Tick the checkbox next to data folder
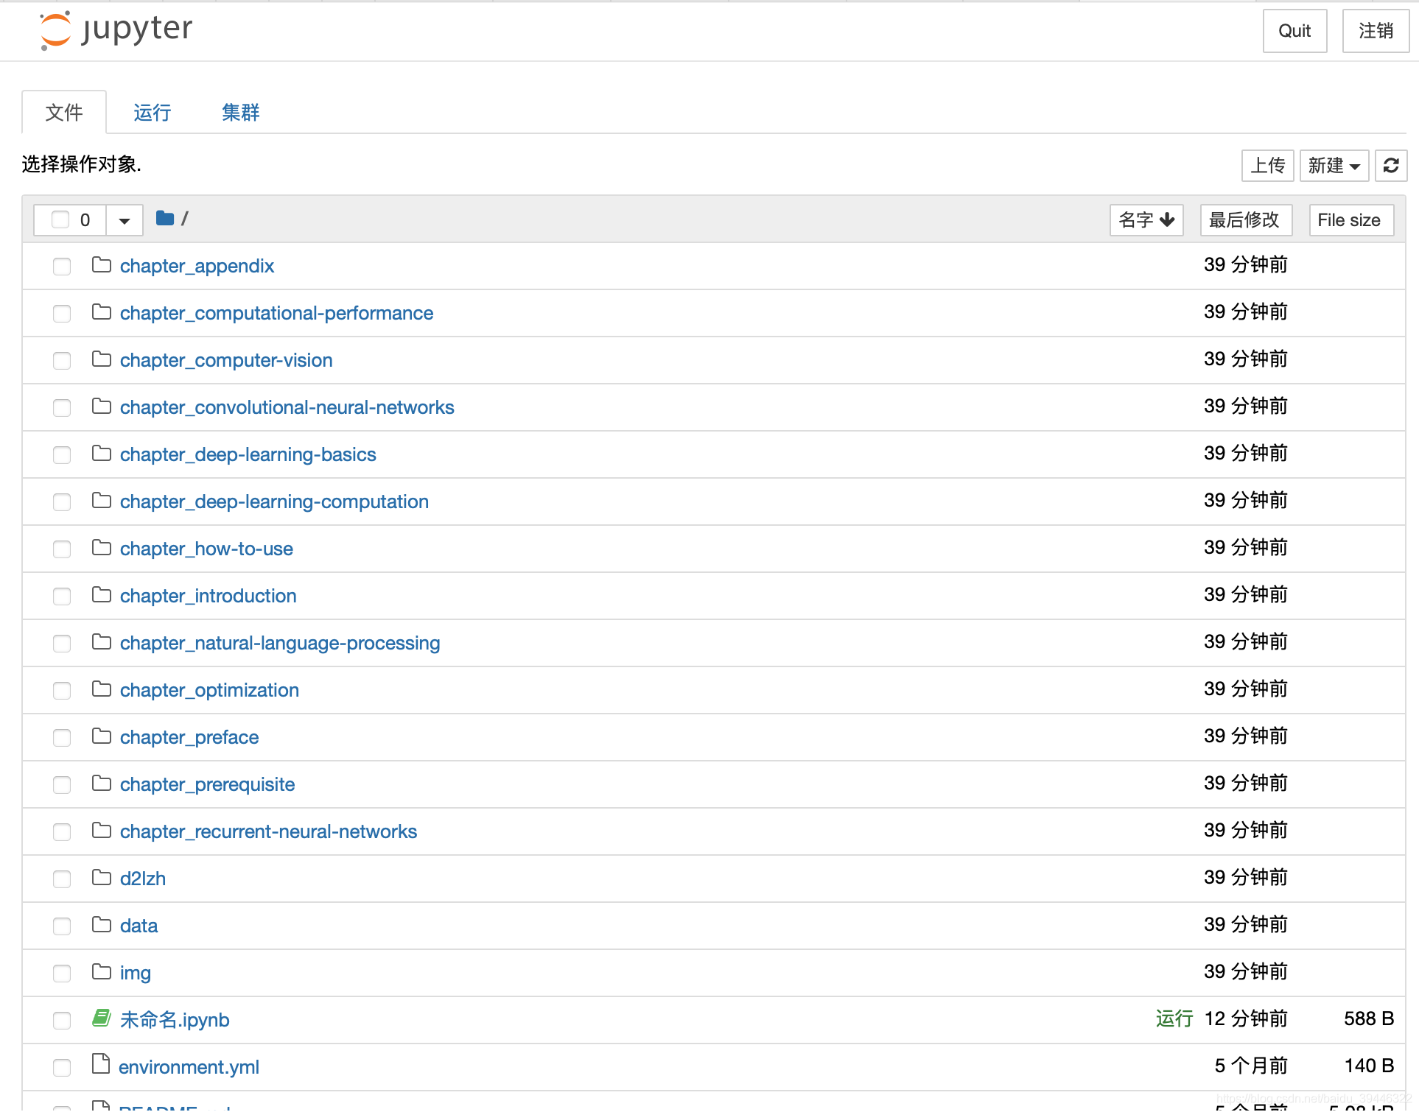Screen dimensions: 1419x1112 (62, 926)
